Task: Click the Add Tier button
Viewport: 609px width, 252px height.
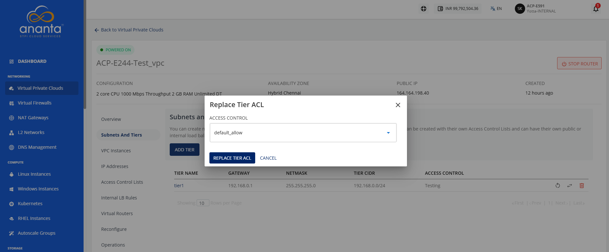Action: 184,150
